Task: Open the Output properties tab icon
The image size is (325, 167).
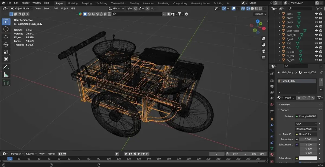Action: [272, 86]
